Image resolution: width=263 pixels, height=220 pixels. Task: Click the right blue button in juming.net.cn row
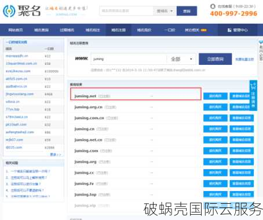tap(242, 140)
